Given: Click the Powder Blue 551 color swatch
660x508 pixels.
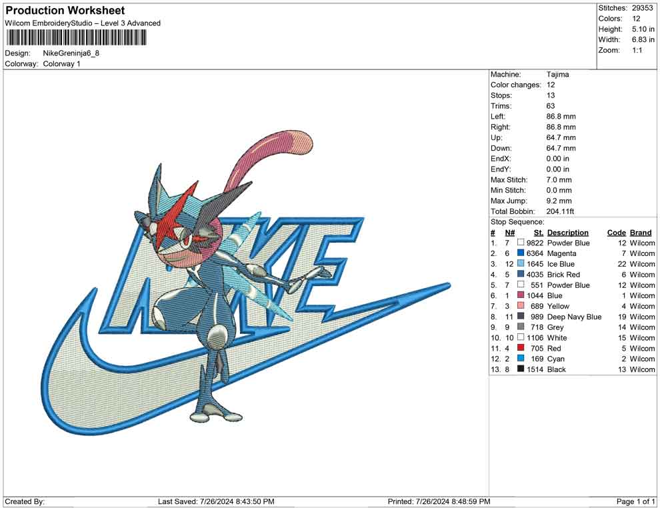Looking at the screenshot, I should (521, 285).
